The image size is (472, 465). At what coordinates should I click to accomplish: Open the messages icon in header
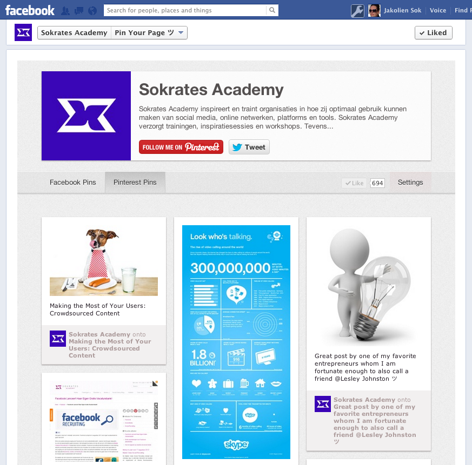point(79,11)
